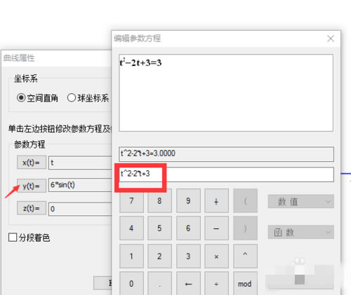Click the backspace left-arrow key
351x295 pixels.
pos(188,283)
